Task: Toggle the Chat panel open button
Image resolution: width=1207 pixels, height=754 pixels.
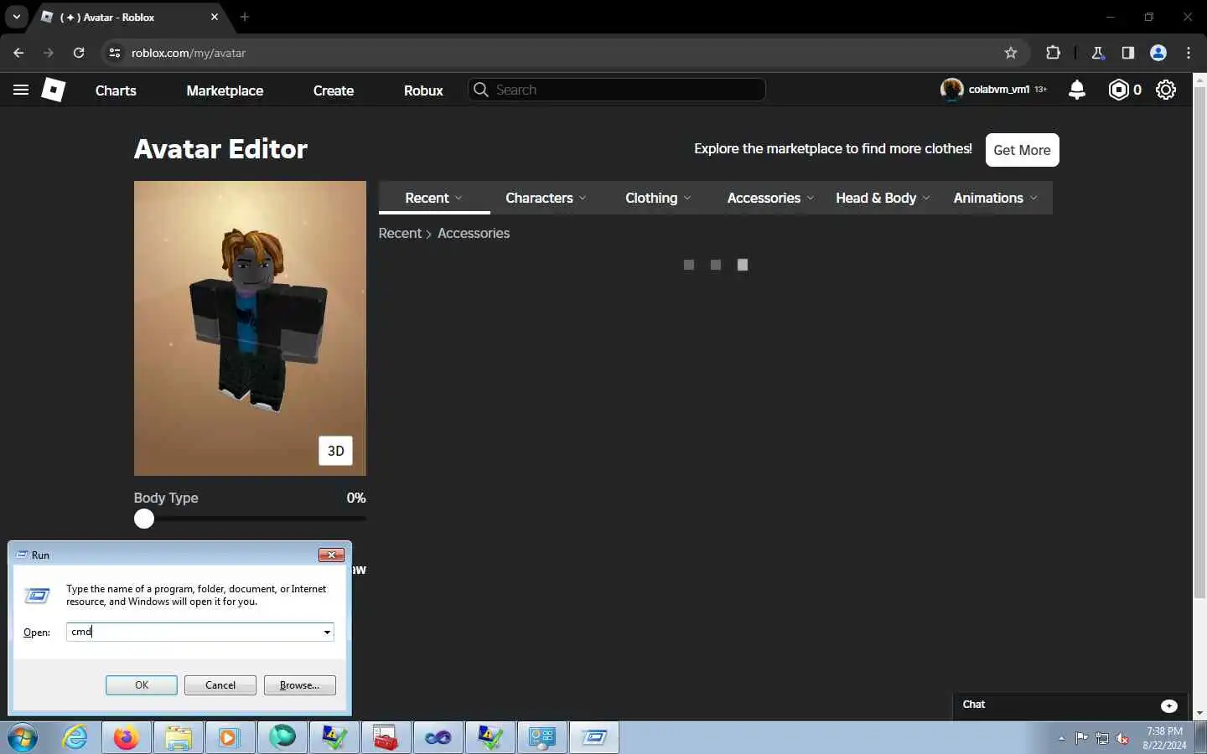Action: click(1169, 705)
